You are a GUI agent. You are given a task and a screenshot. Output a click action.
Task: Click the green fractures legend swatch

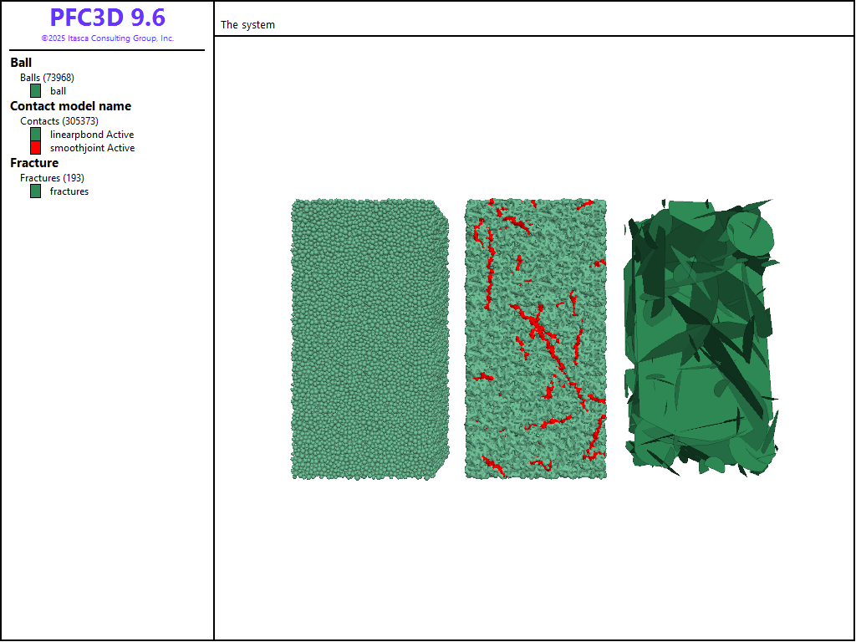click(36, 191)
